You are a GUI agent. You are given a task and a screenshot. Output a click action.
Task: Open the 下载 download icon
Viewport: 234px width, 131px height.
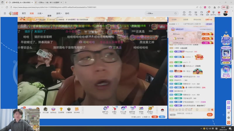[x=196, y=13]
